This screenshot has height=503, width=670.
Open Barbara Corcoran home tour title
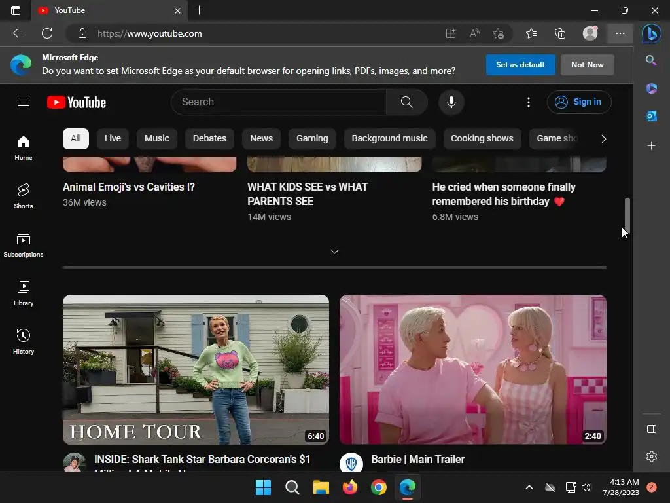[x=202, y=462]
